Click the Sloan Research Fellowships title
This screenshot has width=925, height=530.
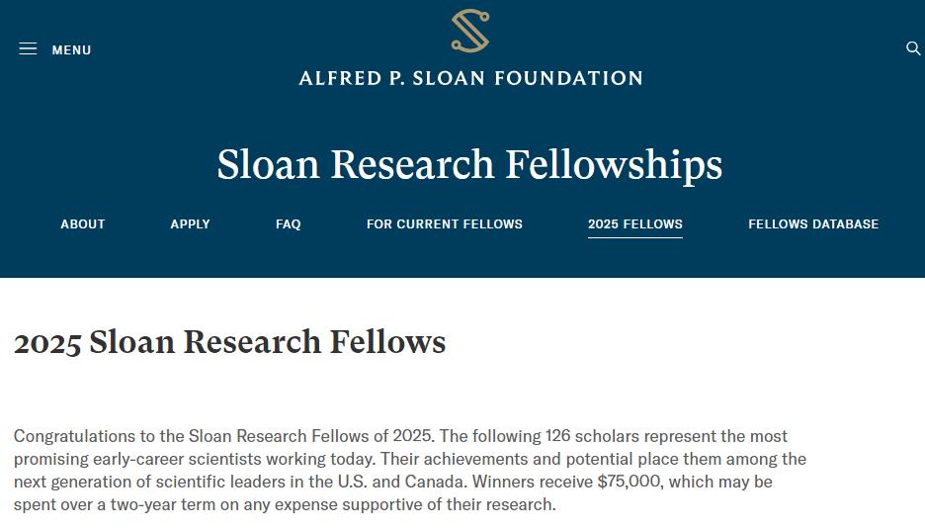469,165
